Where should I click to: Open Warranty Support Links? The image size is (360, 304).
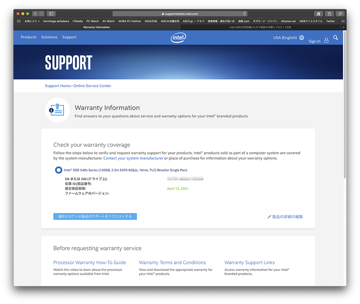(x=249, y=263)
